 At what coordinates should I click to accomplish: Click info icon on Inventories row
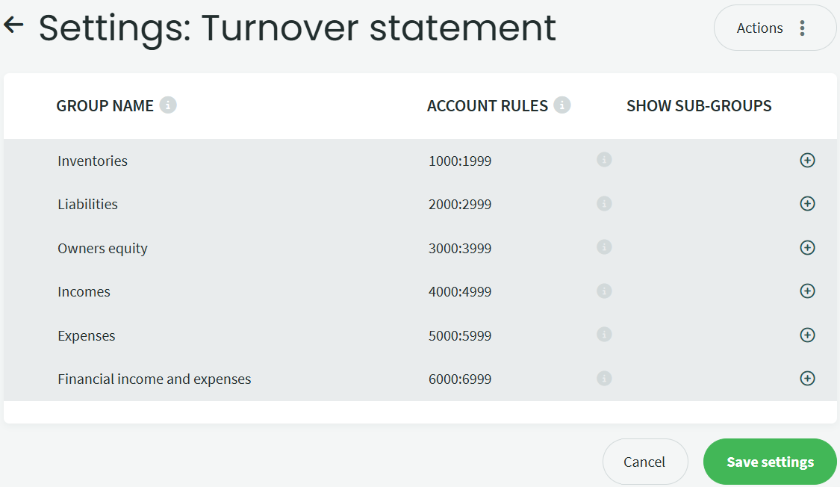604,160
